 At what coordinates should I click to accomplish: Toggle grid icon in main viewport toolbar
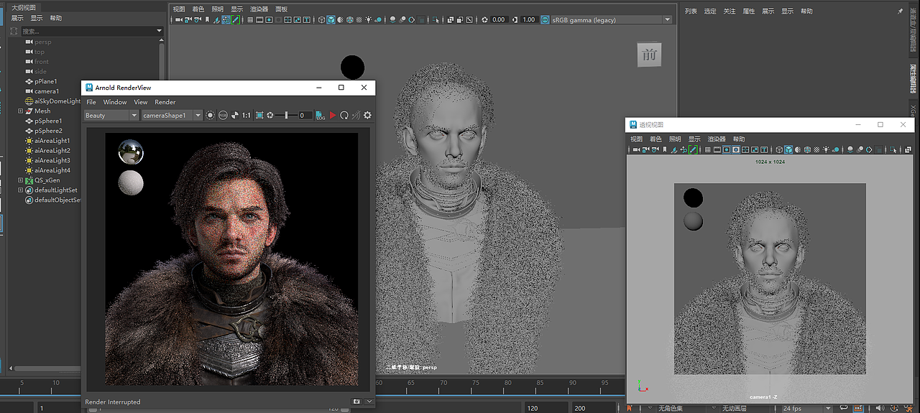(x=250, y=19)
